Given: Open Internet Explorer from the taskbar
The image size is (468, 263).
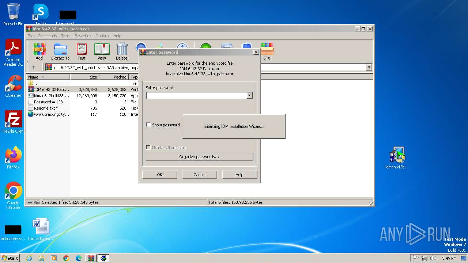Looking at the screenshot, I should click(x=29, y=258).
